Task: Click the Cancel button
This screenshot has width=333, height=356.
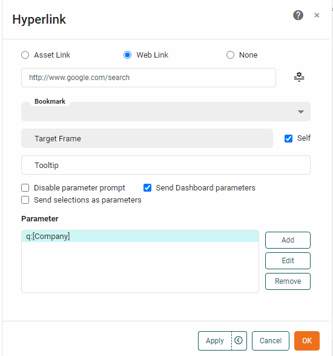Action: point(271,341)
